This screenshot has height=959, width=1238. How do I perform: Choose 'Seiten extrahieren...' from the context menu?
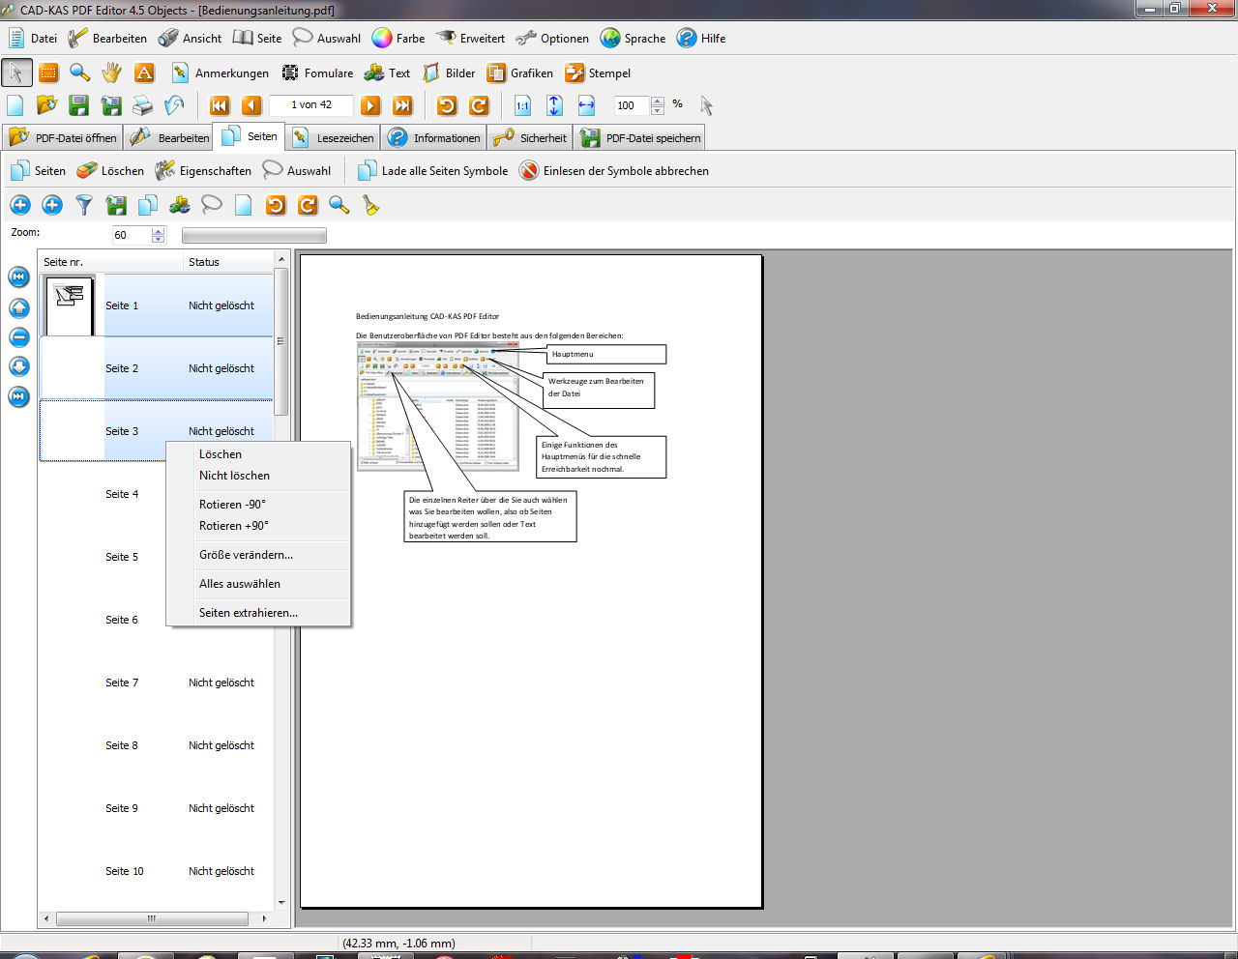click(249, 613)
